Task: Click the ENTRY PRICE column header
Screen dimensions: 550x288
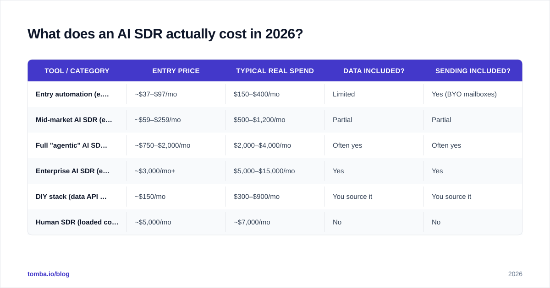Action: tap(176, 71)
